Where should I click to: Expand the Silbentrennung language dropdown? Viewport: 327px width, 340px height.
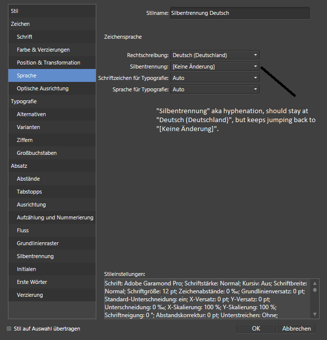pyautogui.click(x=215, y=67)
